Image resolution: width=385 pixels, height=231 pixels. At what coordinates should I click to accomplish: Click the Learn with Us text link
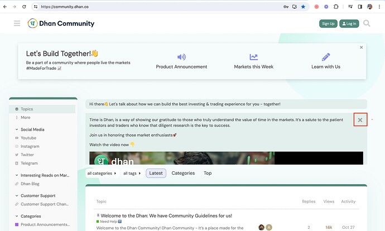(326, 67)
